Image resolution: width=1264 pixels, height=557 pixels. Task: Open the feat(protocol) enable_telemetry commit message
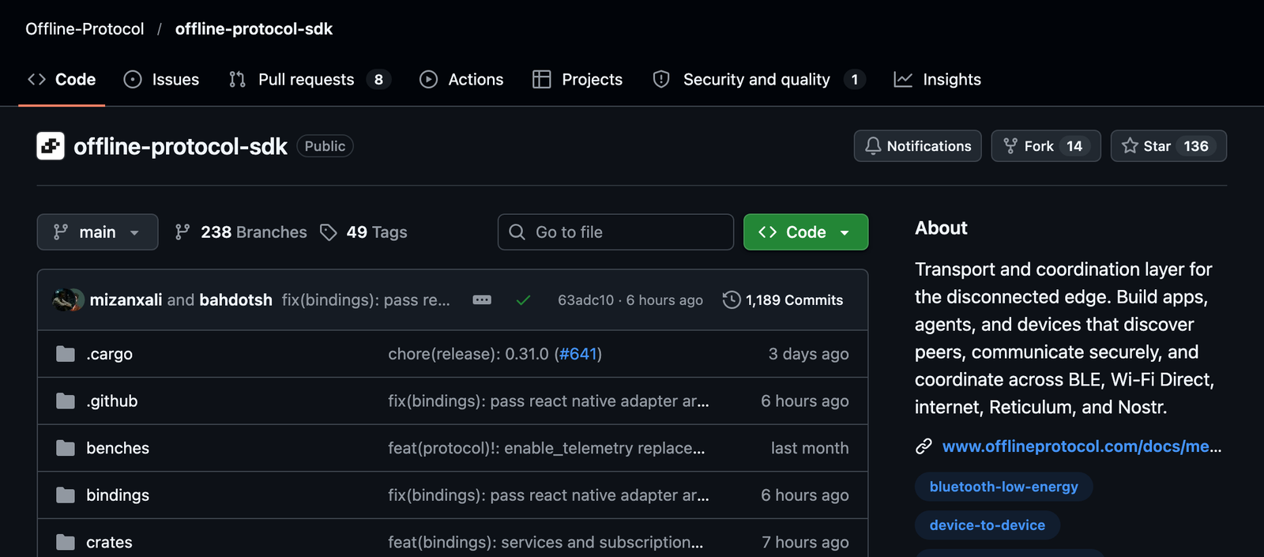click(547, 448)
